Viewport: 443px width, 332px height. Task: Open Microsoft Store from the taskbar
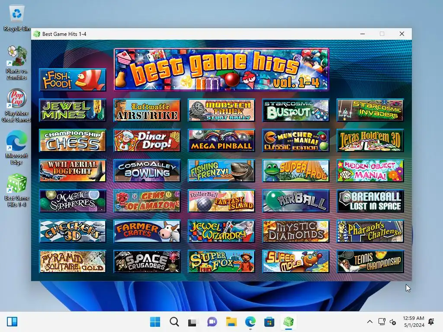coord(269,322)
